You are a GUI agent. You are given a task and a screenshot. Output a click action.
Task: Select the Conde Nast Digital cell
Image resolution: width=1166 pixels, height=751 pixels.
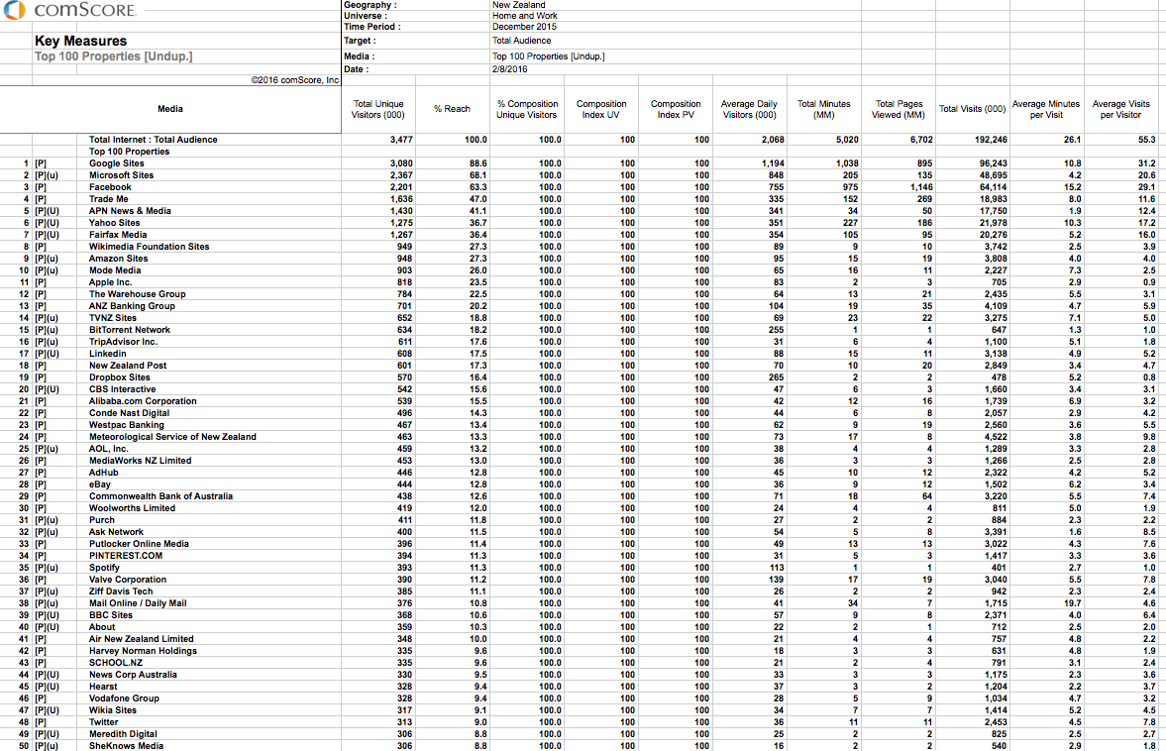pos(130,413)
